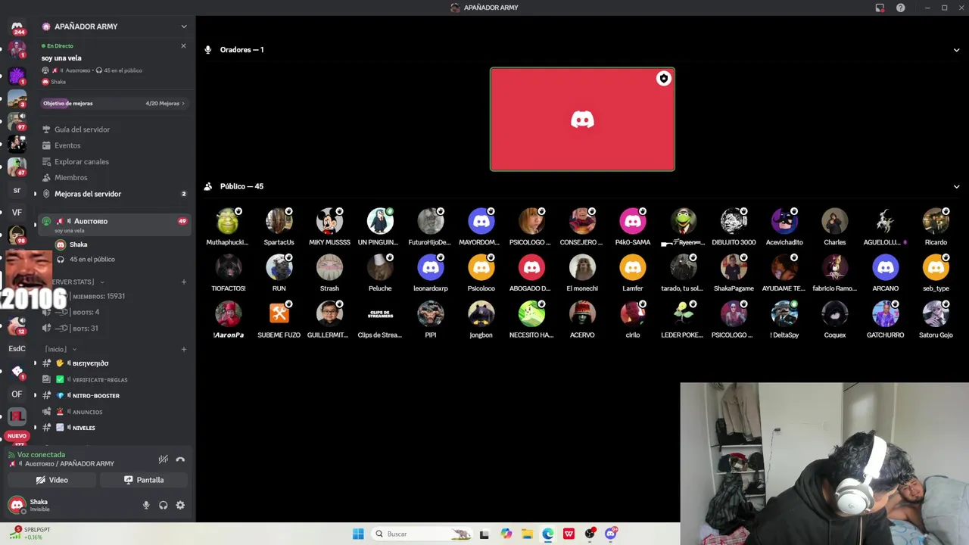Click the red NUEVO mentions indicator
The image size is (969, 545).
point(17,436)
